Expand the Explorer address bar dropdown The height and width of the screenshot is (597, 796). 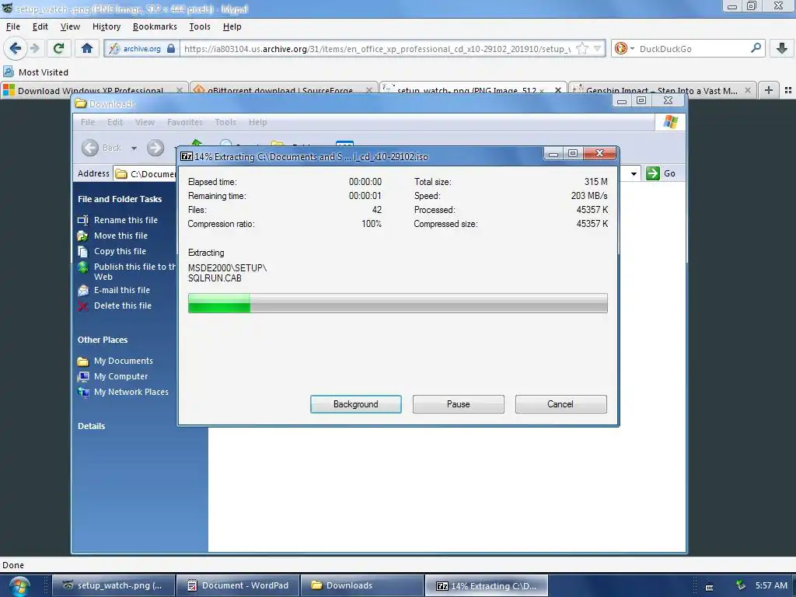(x=634, y=173)
